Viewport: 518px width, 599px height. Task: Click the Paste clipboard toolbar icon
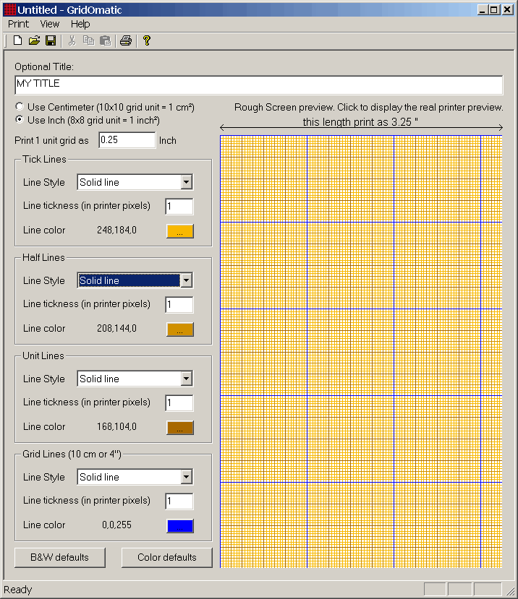coord(105,40)
